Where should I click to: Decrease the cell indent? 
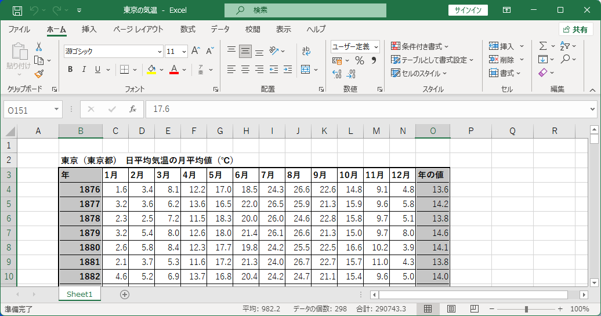click(274, 70)
